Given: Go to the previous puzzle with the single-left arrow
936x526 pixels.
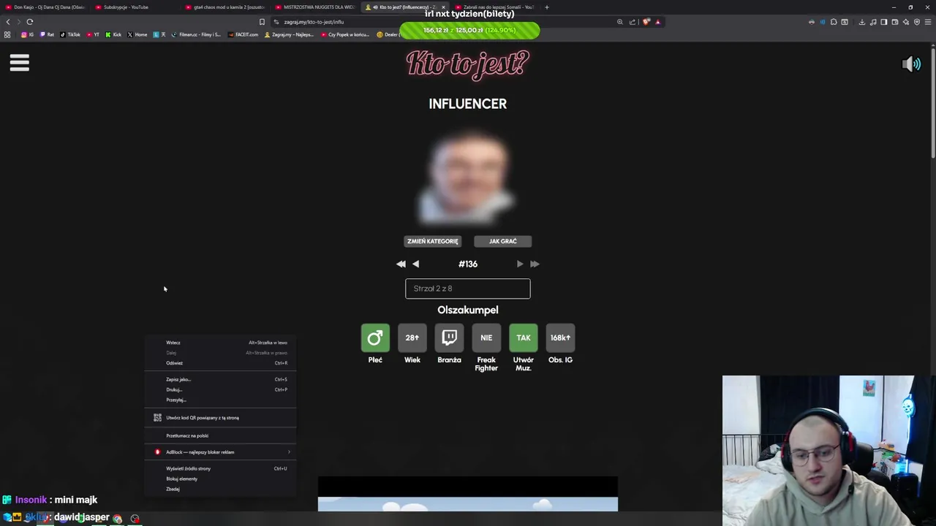Looking at the screenshot, I should coord(416,264).
